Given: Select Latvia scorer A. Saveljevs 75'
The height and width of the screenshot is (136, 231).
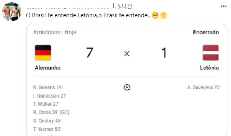Looking at the screenshot, I should pyautogui.click(x=204, y=88).
